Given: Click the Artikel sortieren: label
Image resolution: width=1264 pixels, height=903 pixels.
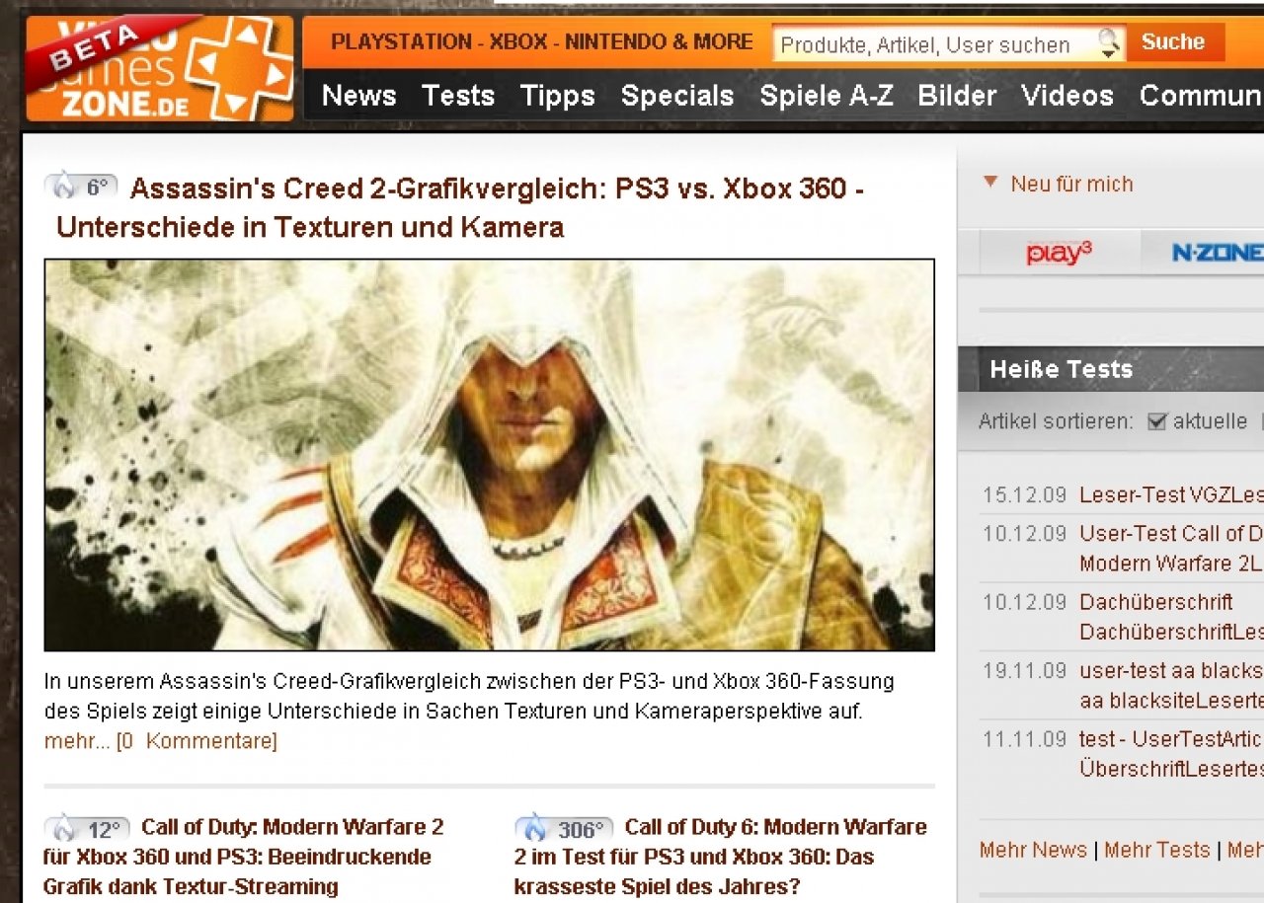Looking at the screenshot, I should (x=1056, y=422).
